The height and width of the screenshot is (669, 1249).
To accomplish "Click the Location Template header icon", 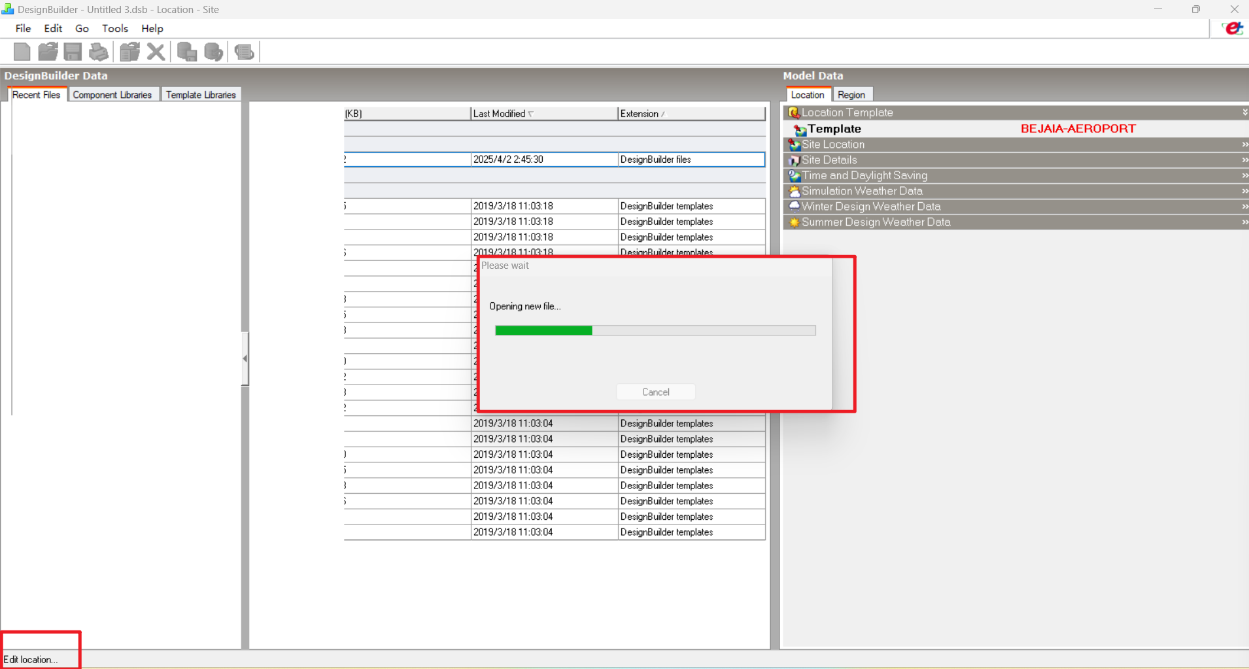I will [794, 112].
